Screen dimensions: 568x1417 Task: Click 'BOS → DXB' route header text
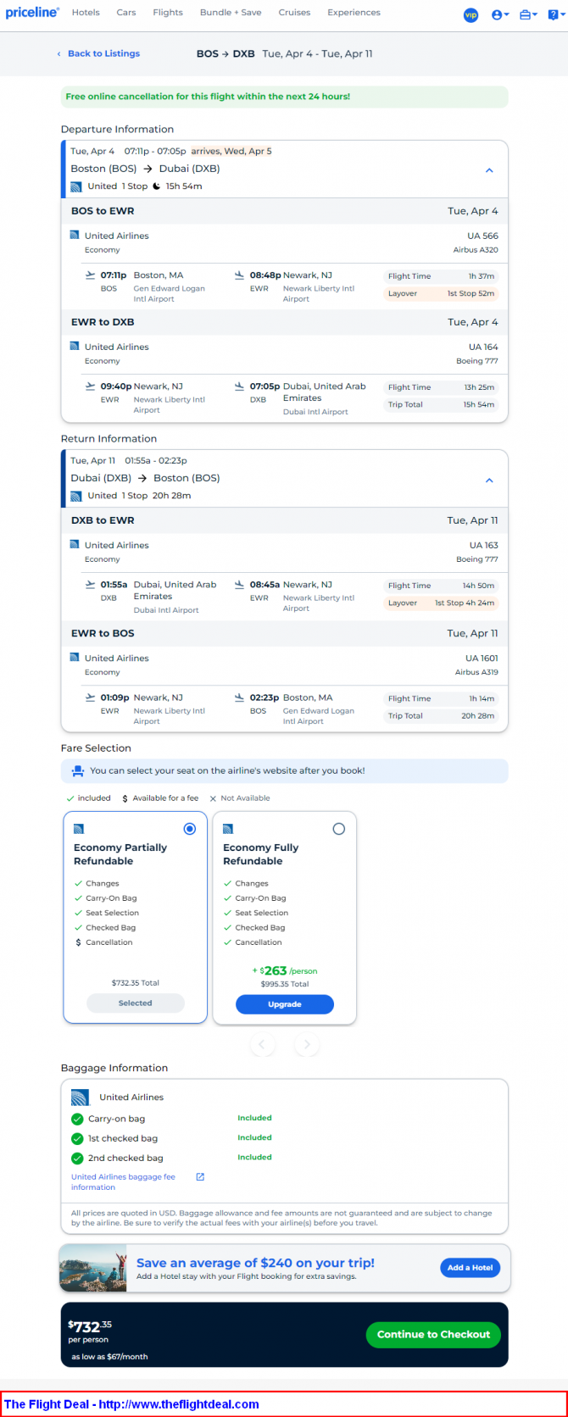pyautogui.click(x=226, y=53)
